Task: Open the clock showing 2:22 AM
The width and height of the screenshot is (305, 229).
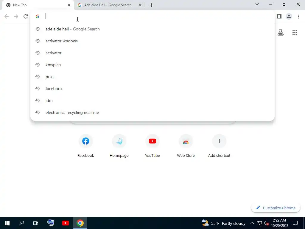Action: pos(279,223)
